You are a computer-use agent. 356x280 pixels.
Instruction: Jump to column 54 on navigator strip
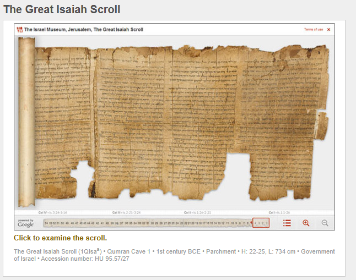point(46,223)
